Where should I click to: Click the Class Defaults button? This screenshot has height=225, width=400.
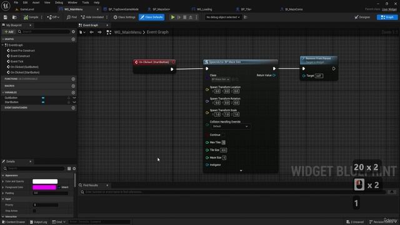click(151, 17)
